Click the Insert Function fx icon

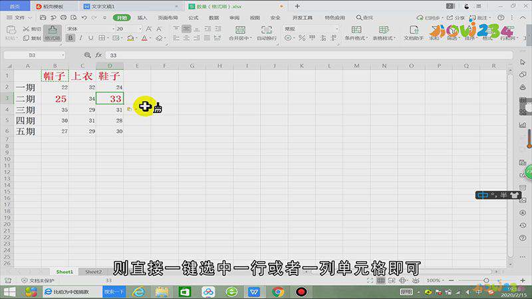[98, 55]
